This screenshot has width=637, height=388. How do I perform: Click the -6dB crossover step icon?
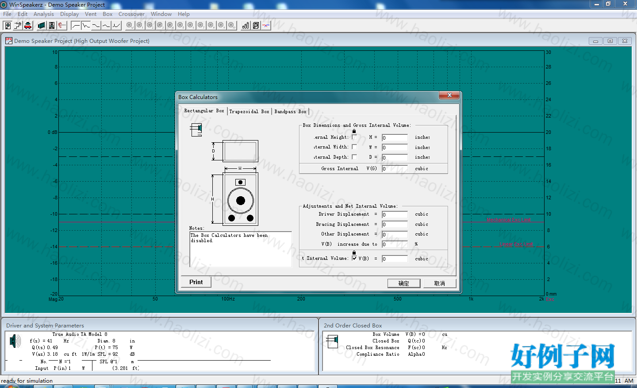(x=18, y=25)
